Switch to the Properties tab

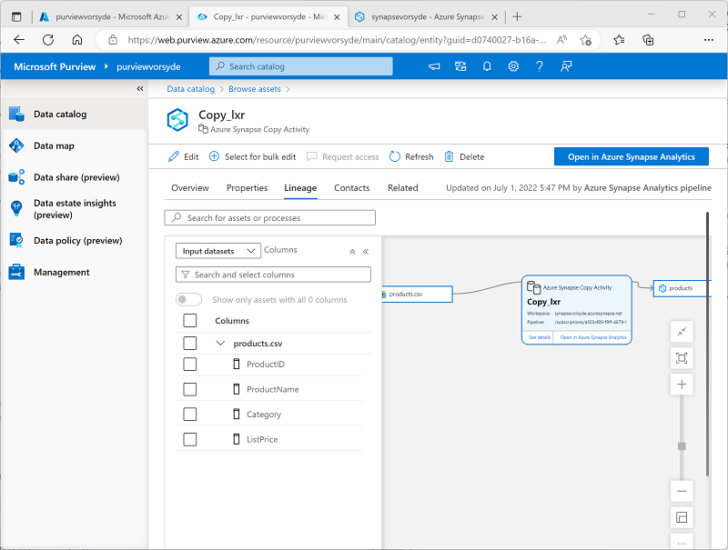247,188
